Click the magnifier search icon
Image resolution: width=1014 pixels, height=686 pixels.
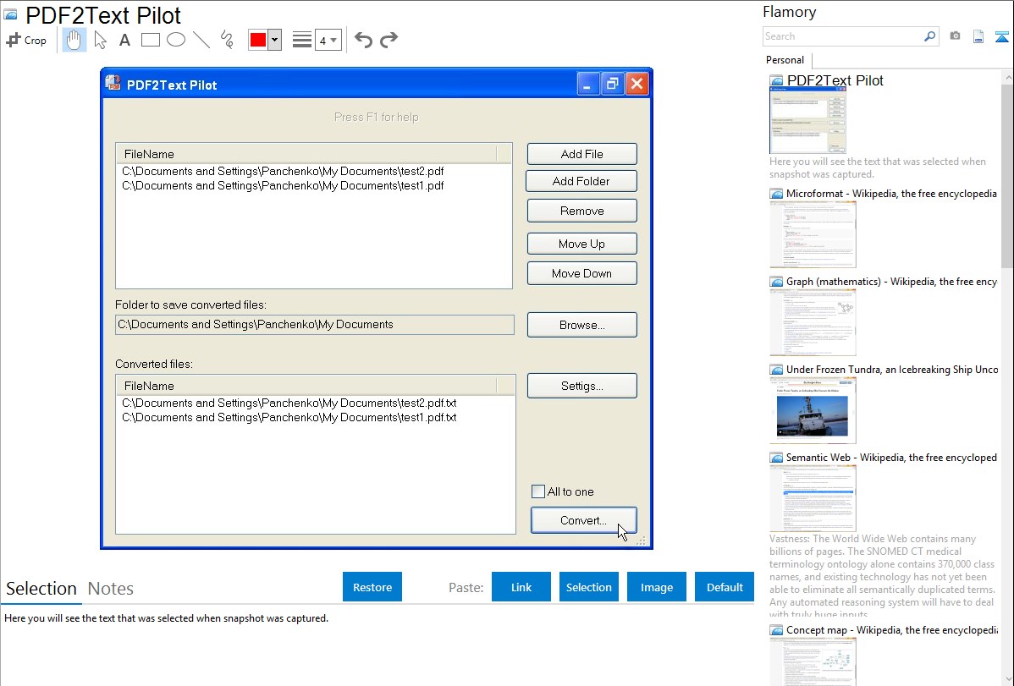(x=929, y=36)
